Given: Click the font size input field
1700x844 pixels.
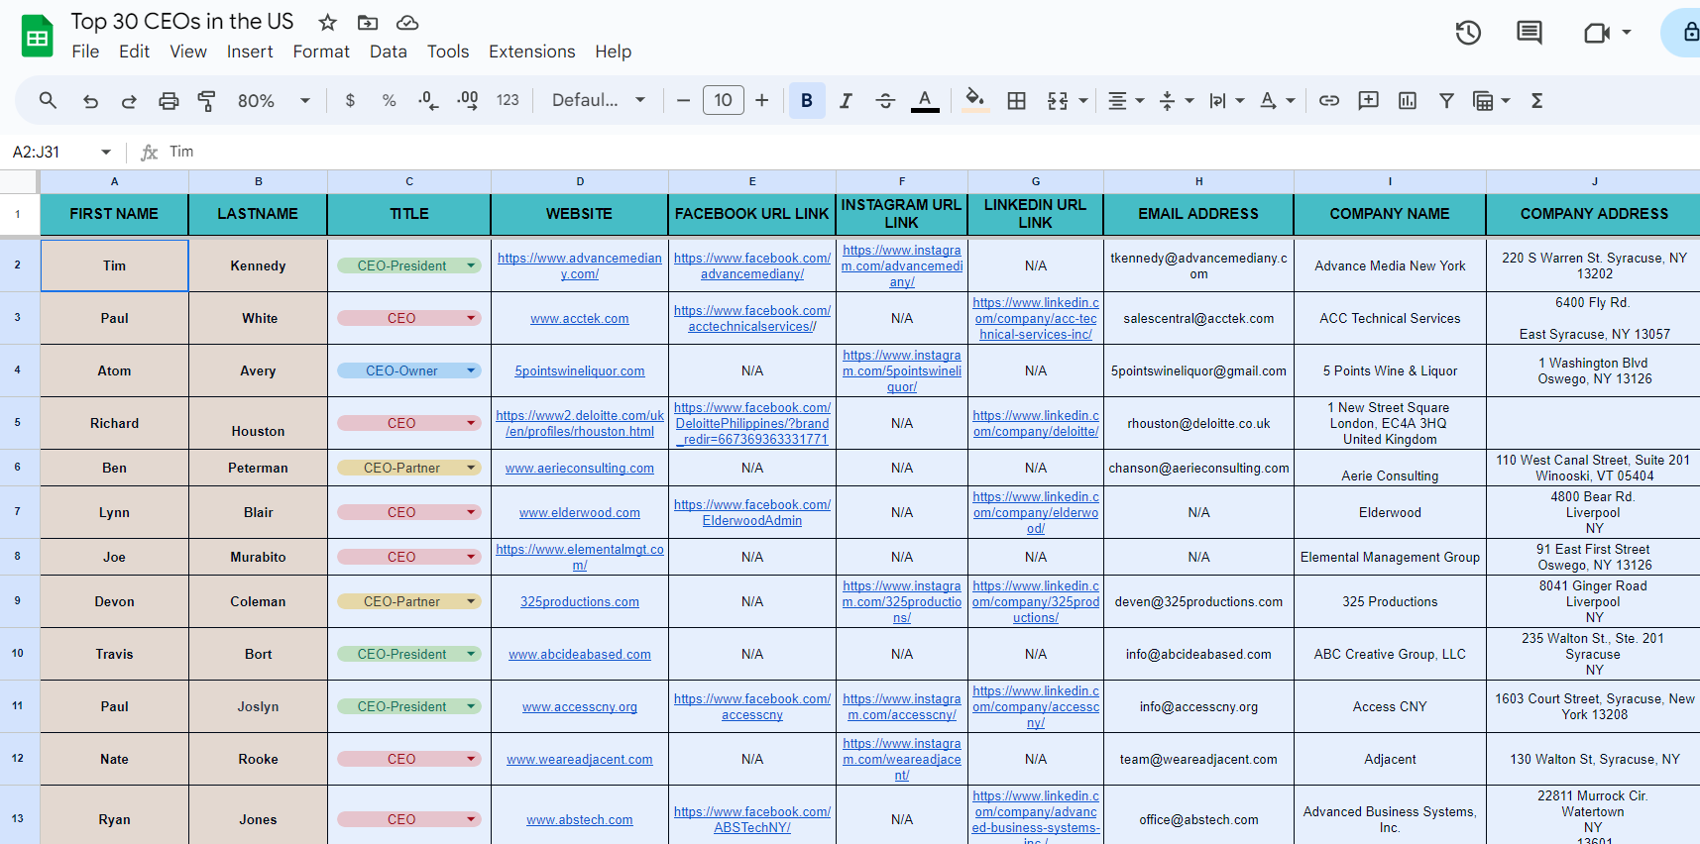Looking at the screenshot, I should point(724,100).
